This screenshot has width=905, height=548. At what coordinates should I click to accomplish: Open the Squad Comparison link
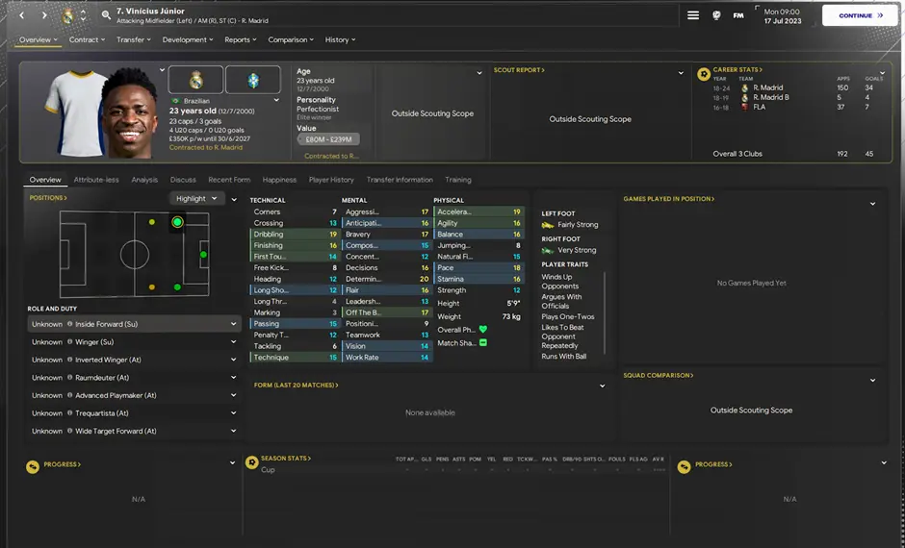(659, 375)
